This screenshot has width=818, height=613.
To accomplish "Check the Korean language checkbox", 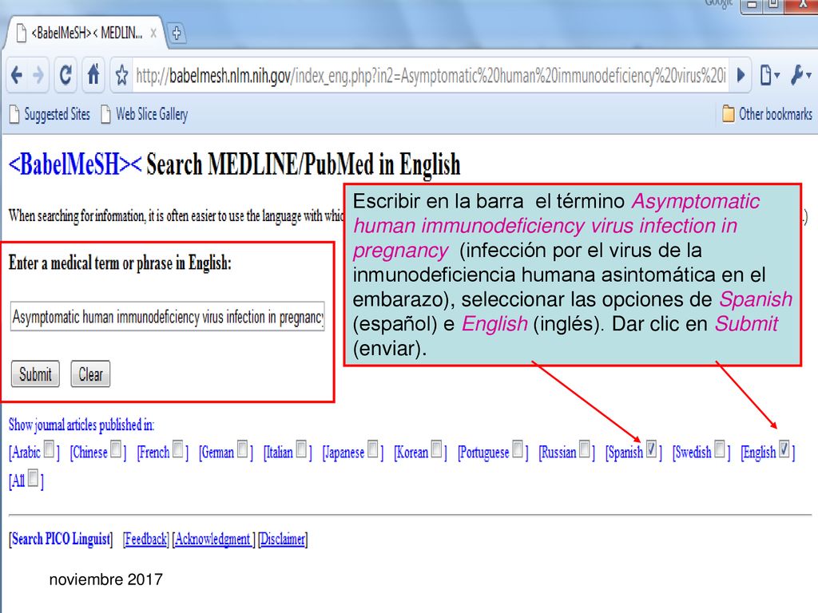I will pyautogui.click(x=437, y=449).
